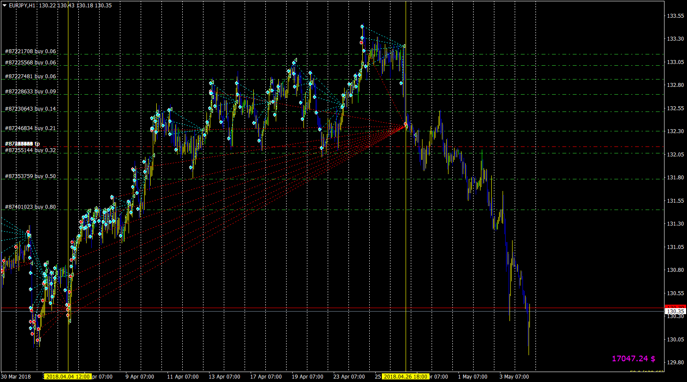This screenshot has height=382, width=687.
Task: Click the 9 Apr 07:00 time label
Action: click(x=140, y=377)
